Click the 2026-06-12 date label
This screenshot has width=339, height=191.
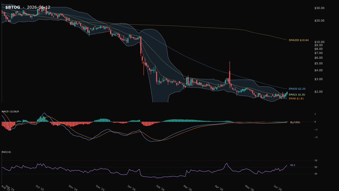39,7
